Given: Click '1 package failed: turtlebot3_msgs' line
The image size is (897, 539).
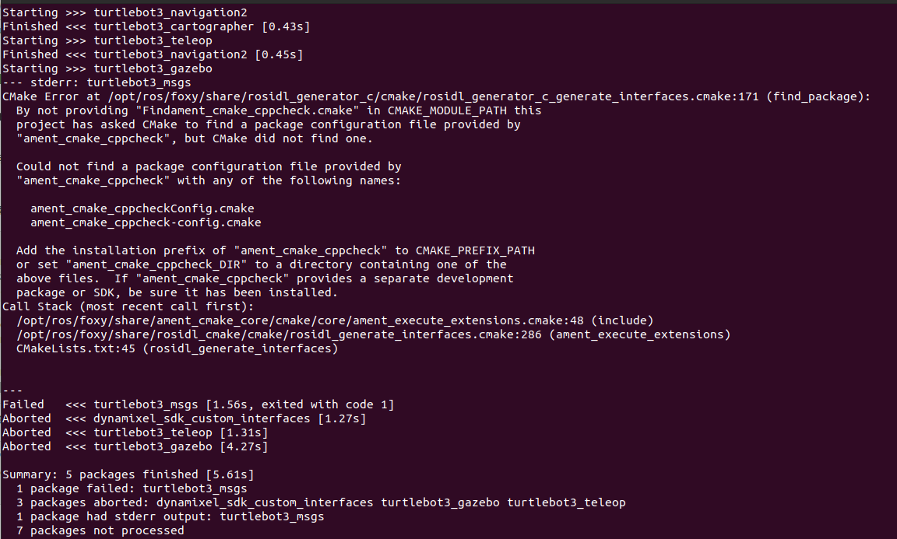Looking at the screenshot, I should [x=132, y=488].
